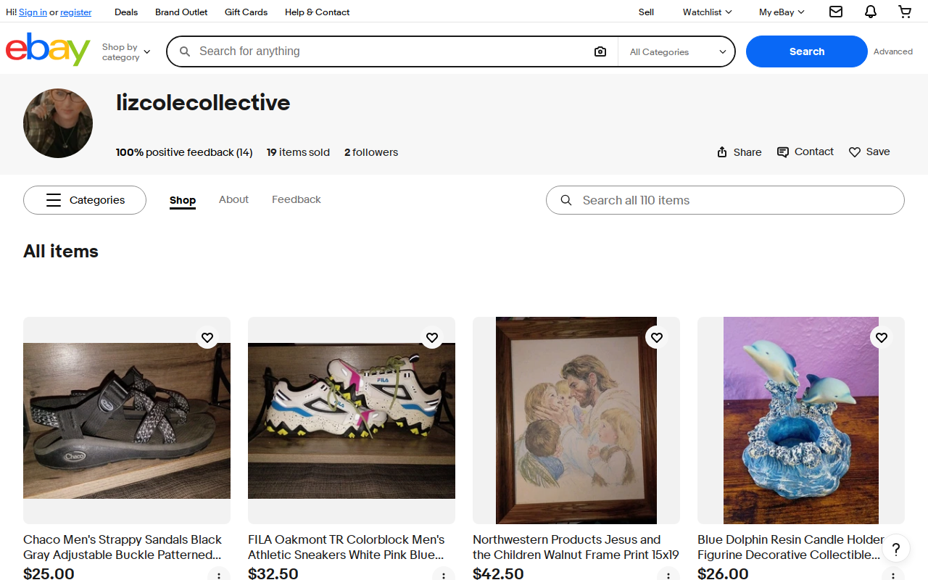Open Chaco Men's Strappy Sandals title link
928x580 pixels.
[x=123, y=547]
